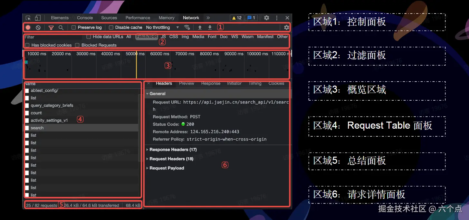Open the Sources tab
Viewport: 469px width, 220px height.
pyautogui.click(x=109, y=18)
